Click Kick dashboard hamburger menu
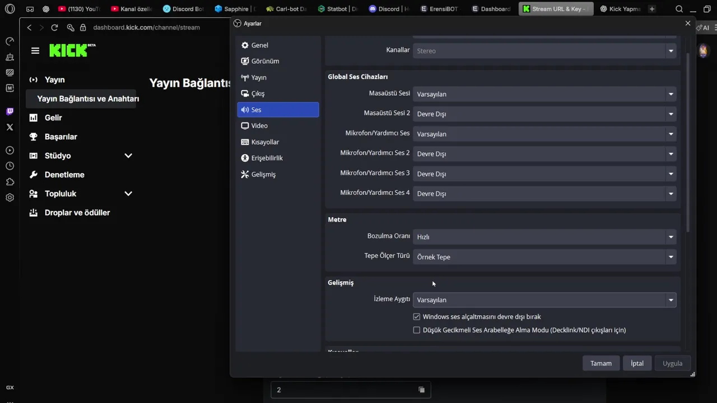The width and height of the screenshot is (717, 403). [35, 50]
